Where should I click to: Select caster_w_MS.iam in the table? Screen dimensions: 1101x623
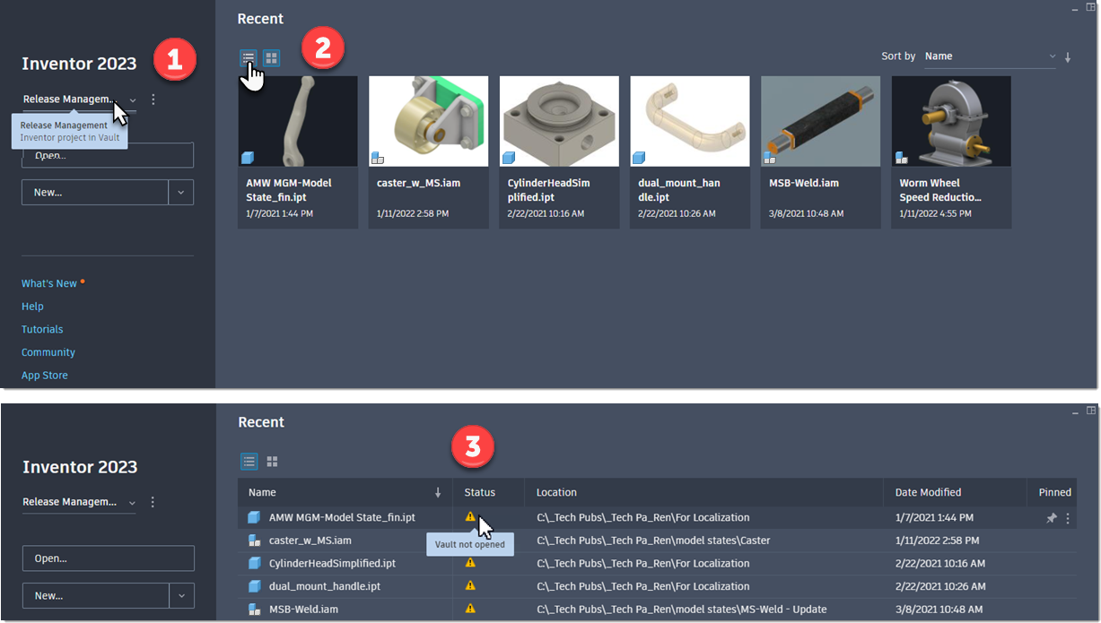[x=310, y=541]
